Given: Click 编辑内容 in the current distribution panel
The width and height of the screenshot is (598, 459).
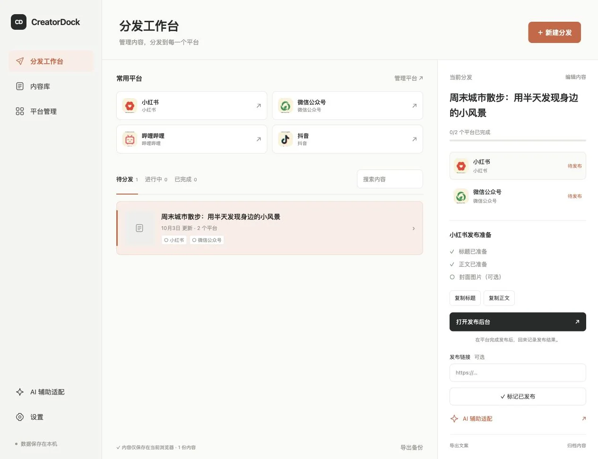Looking at the screenshot, I should (576, 77).
